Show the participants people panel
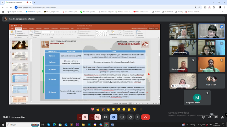This screenshot has height=127, width=227. point(210,117)
